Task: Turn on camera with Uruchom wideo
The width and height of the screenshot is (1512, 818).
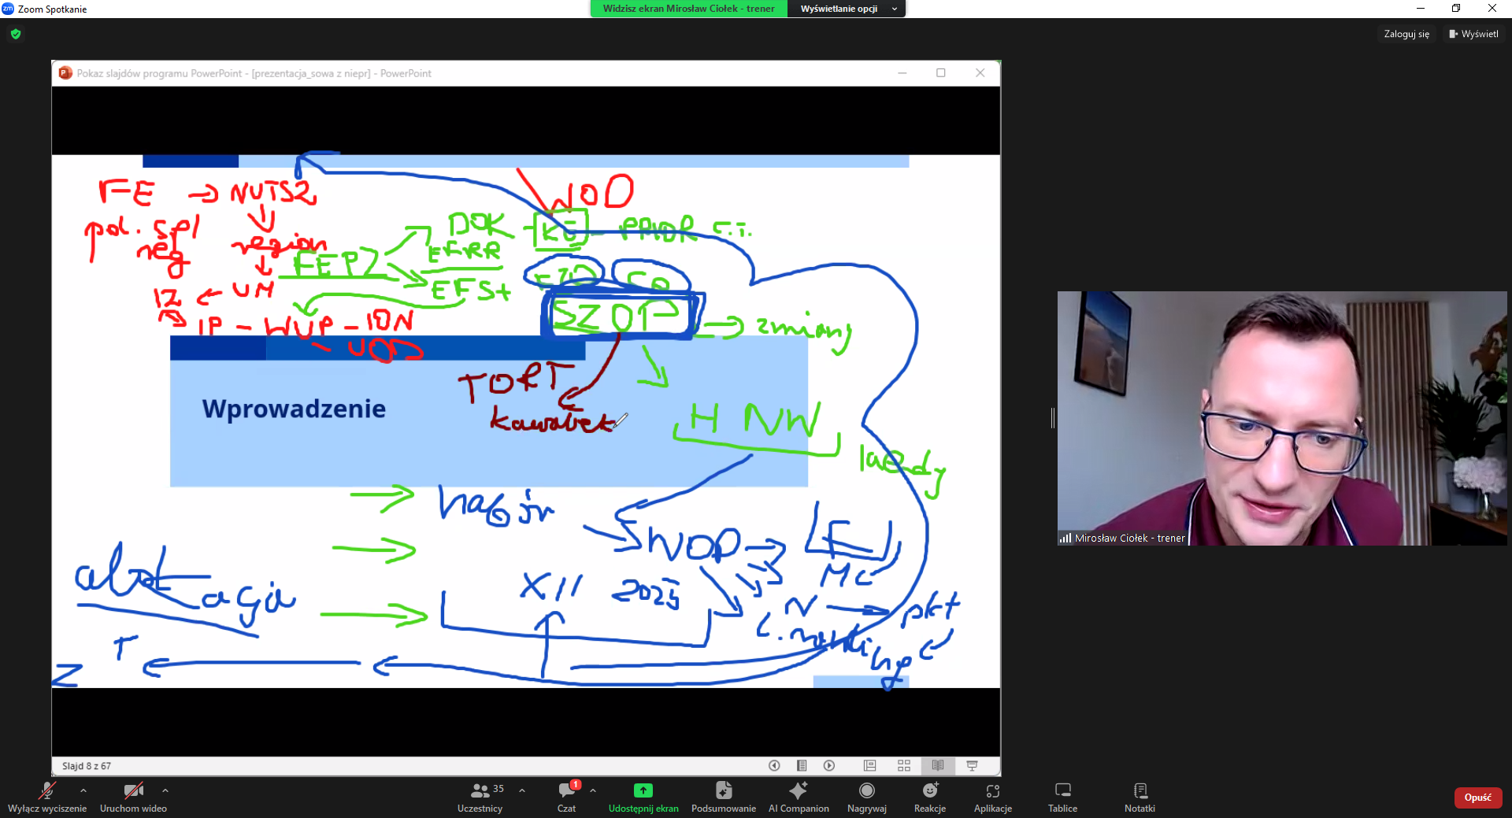Action: click(133, 797)
